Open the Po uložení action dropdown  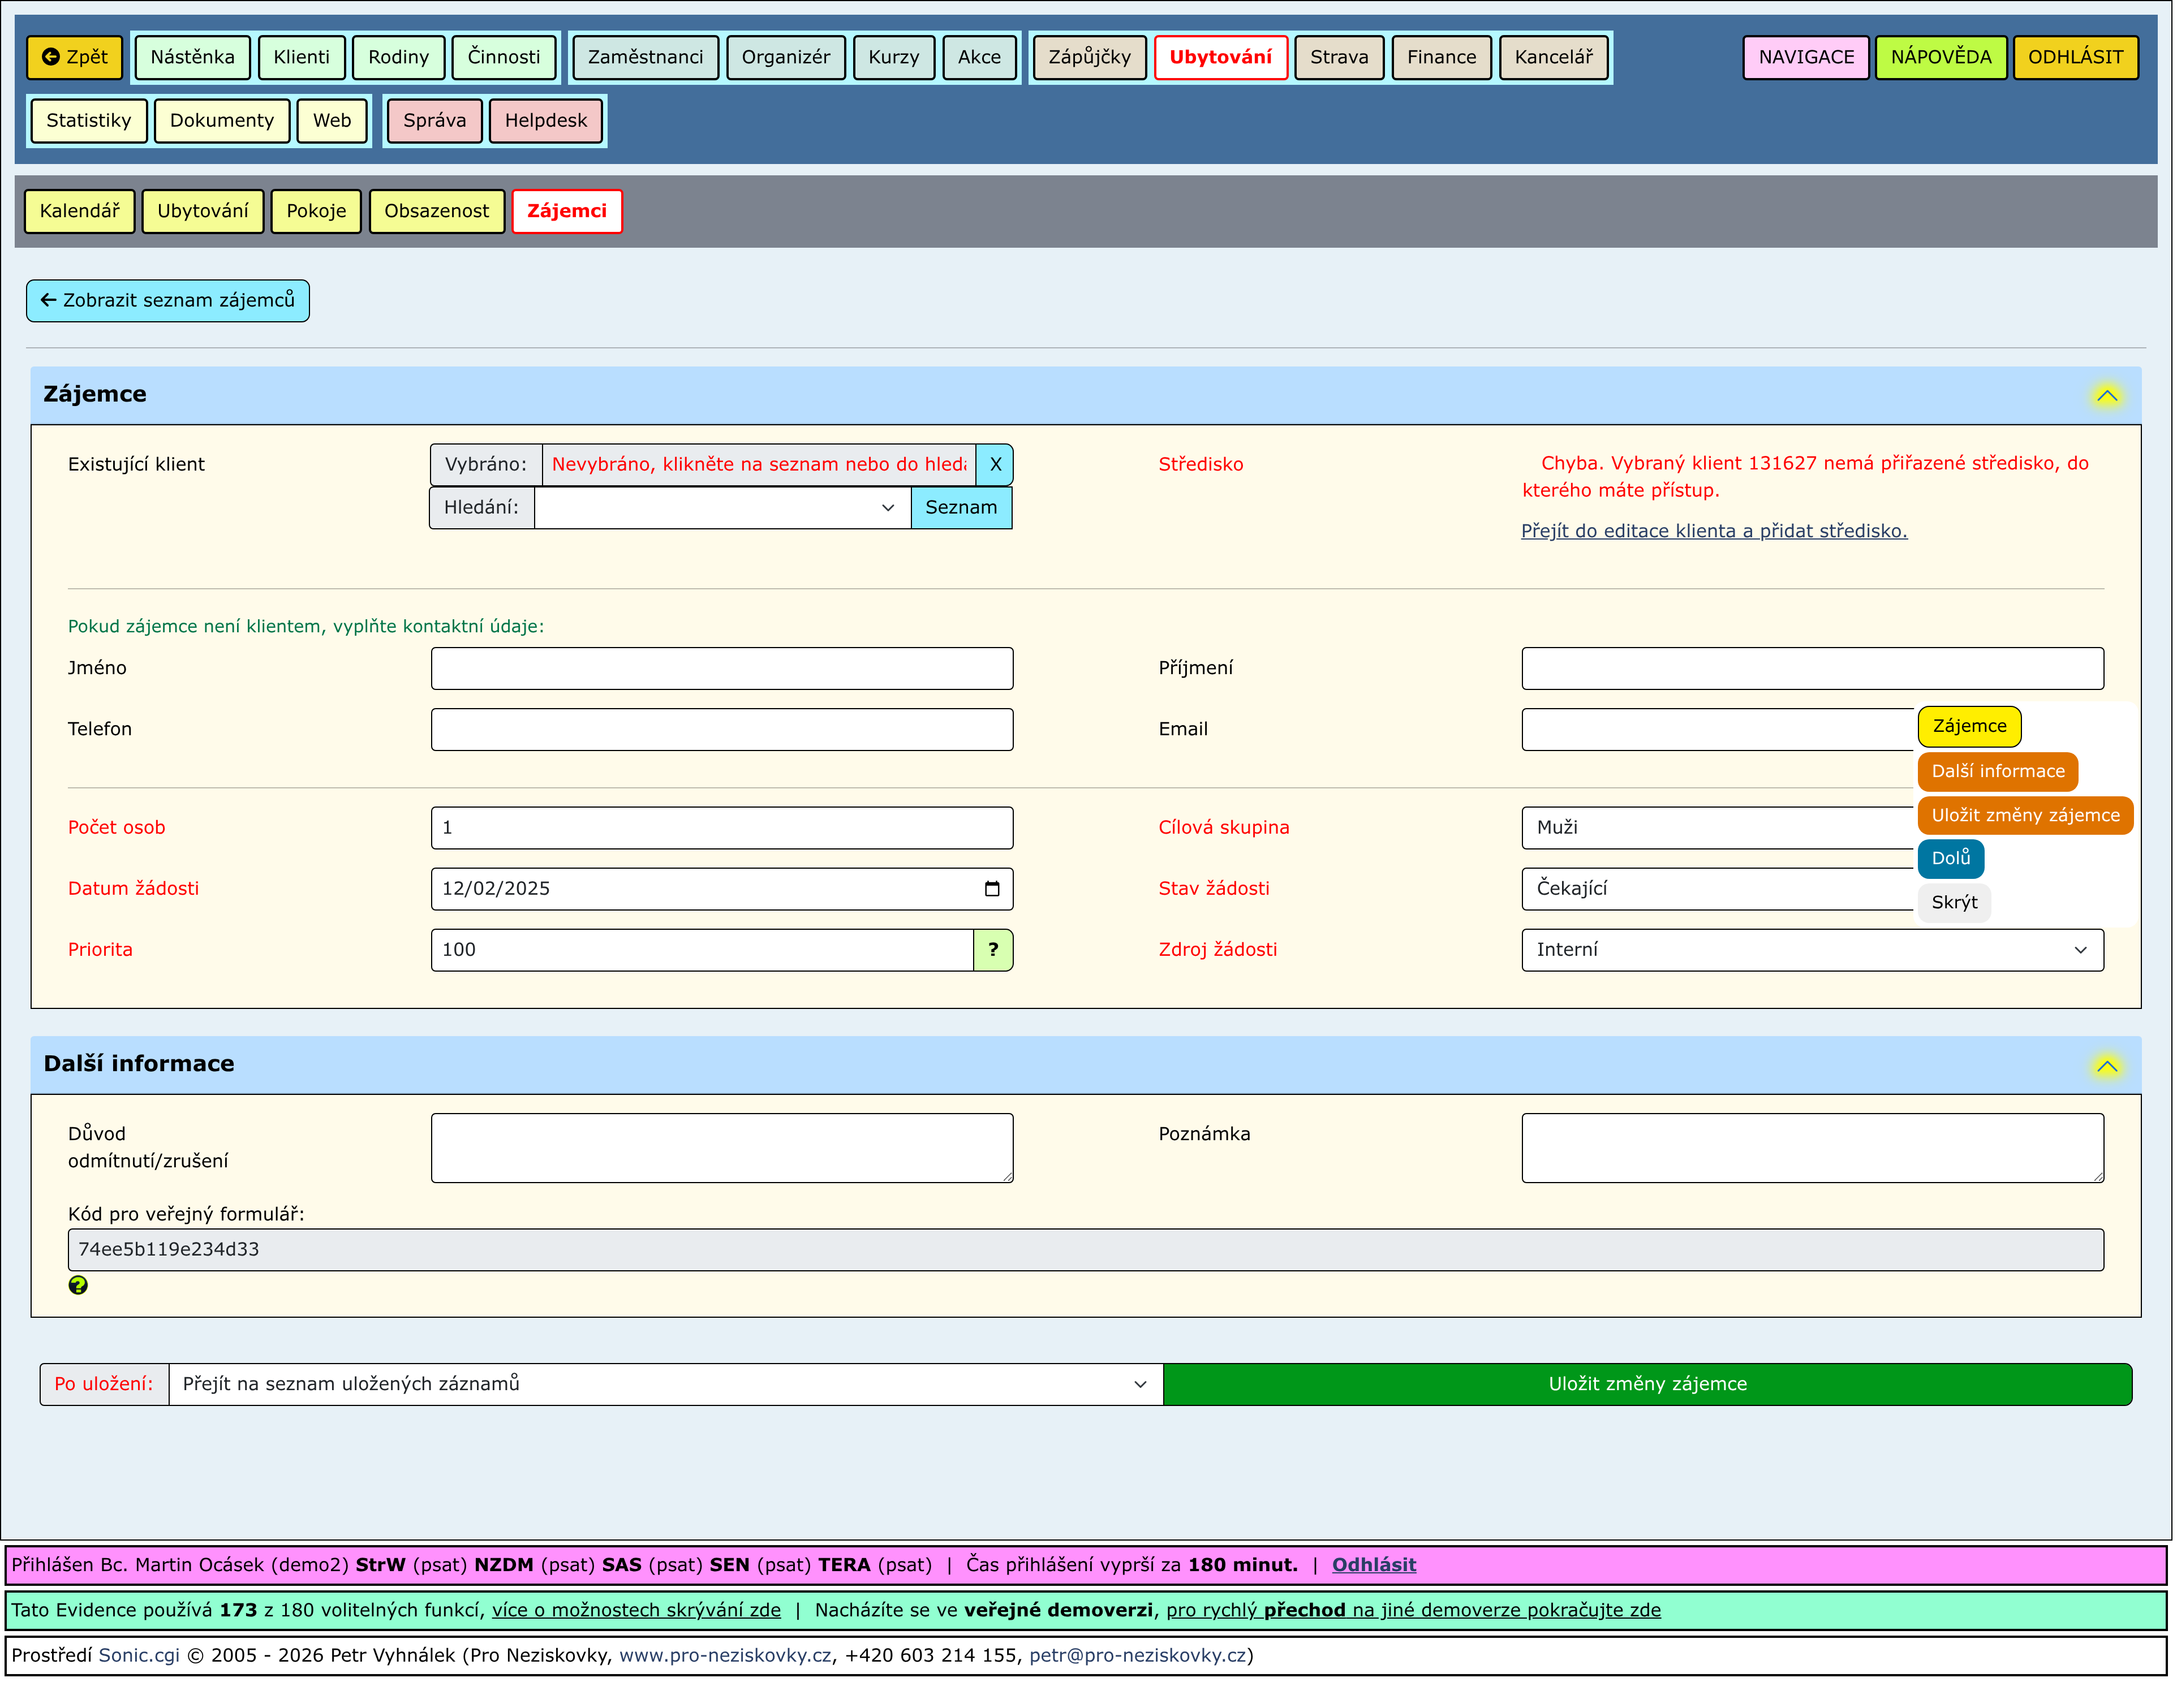[665, 1385]
